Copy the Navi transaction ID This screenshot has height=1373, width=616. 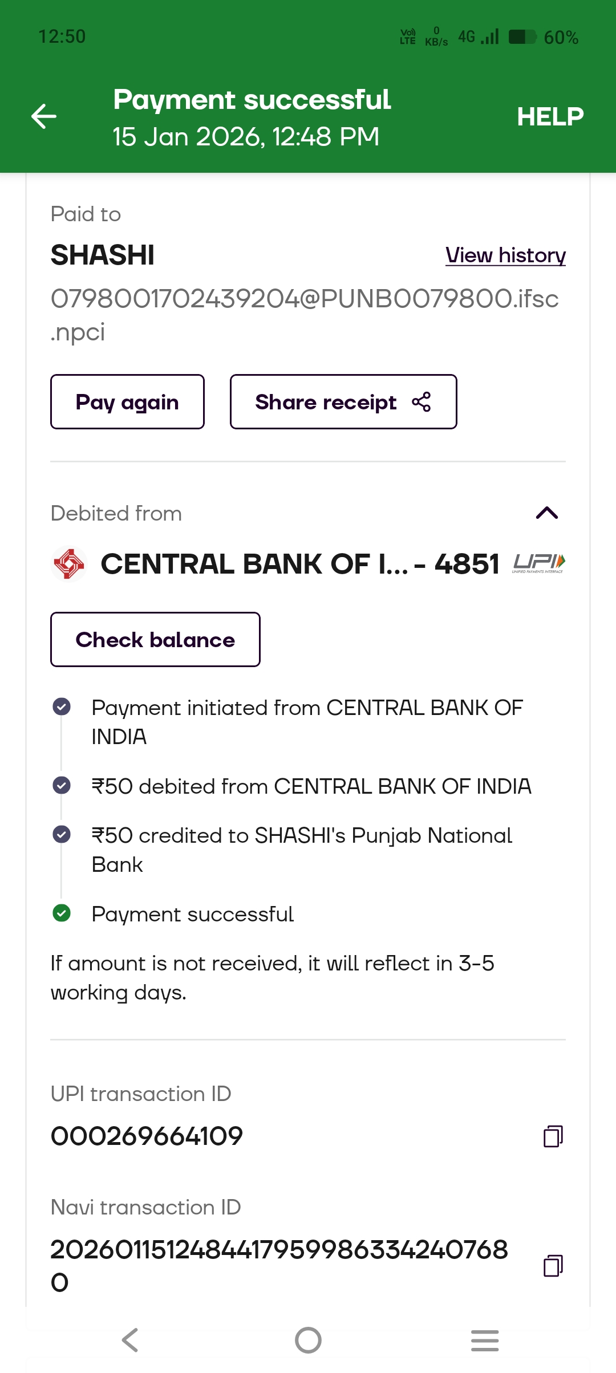553,1265
